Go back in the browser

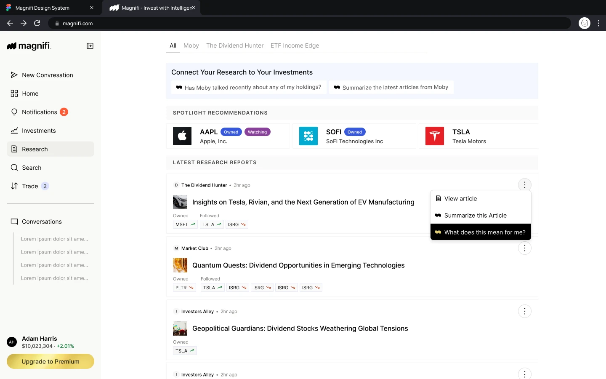[10, 23]
